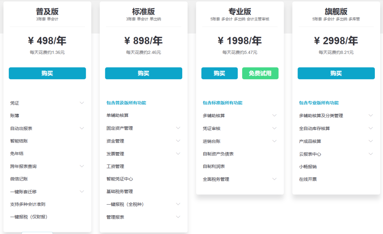Click 一键报税（仅财报）feature row
Viewport: 383px width, 234px height.
coord(29,217)
